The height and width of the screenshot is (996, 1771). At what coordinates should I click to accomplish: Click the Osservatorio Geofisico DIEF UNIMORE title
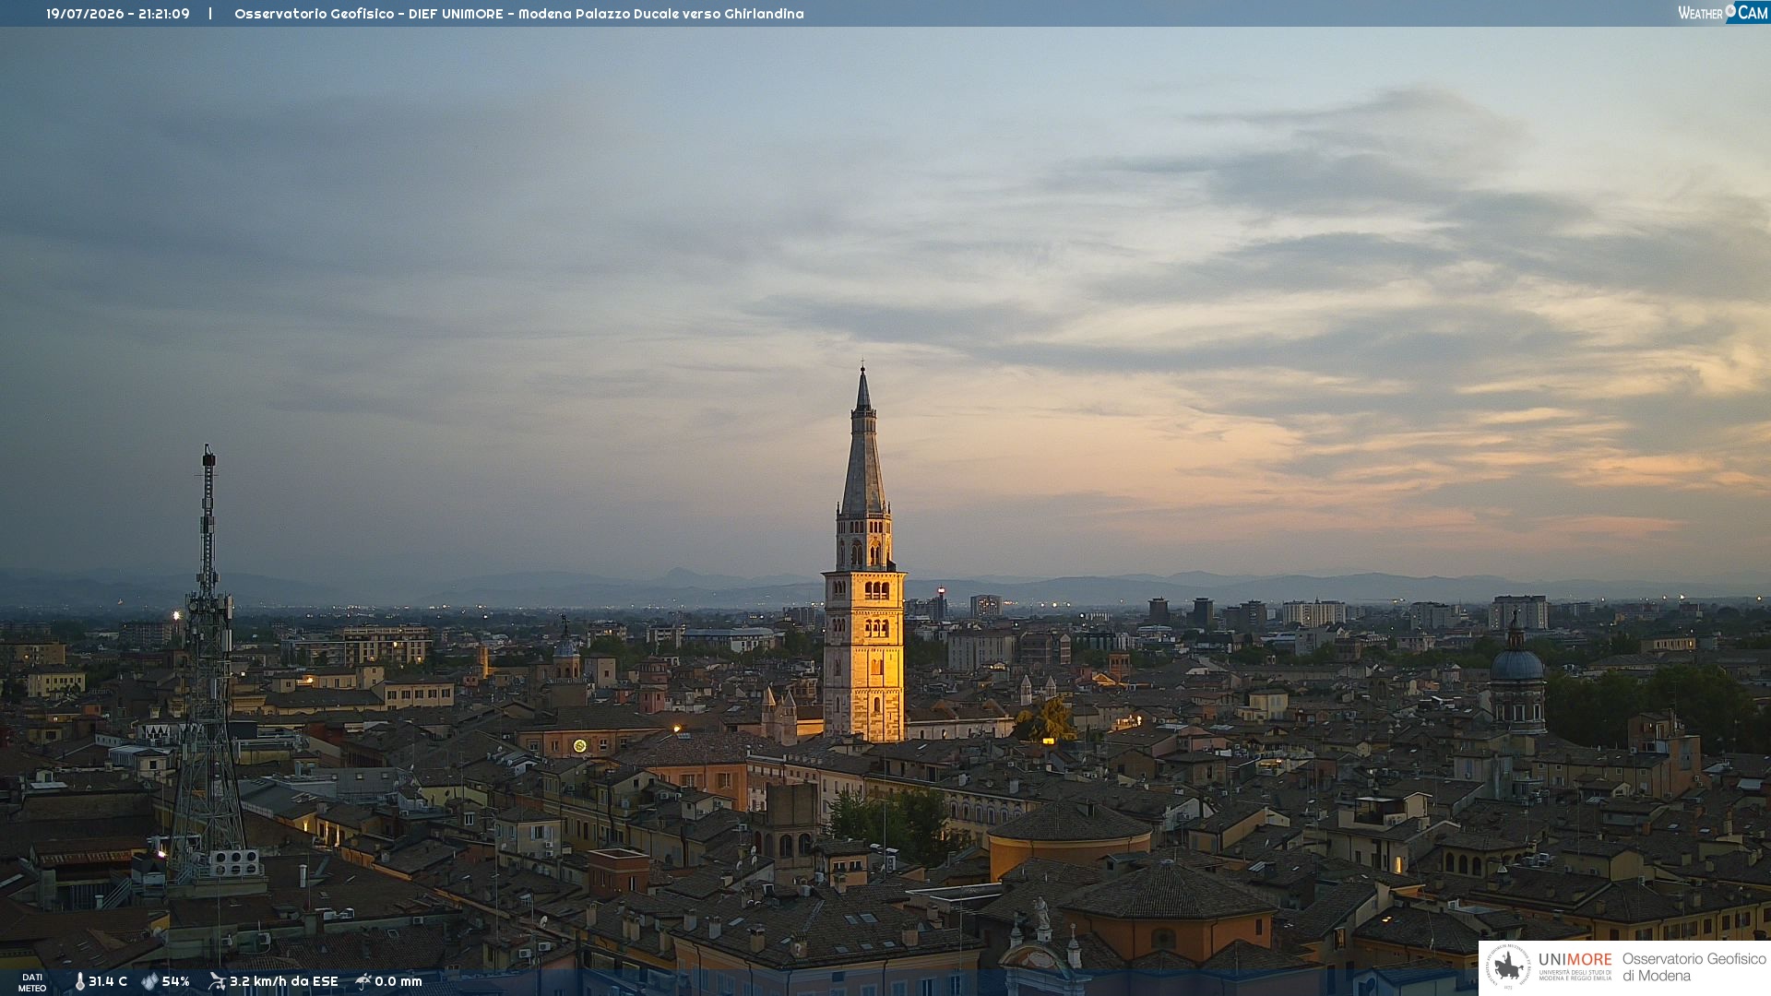[518, 14]
